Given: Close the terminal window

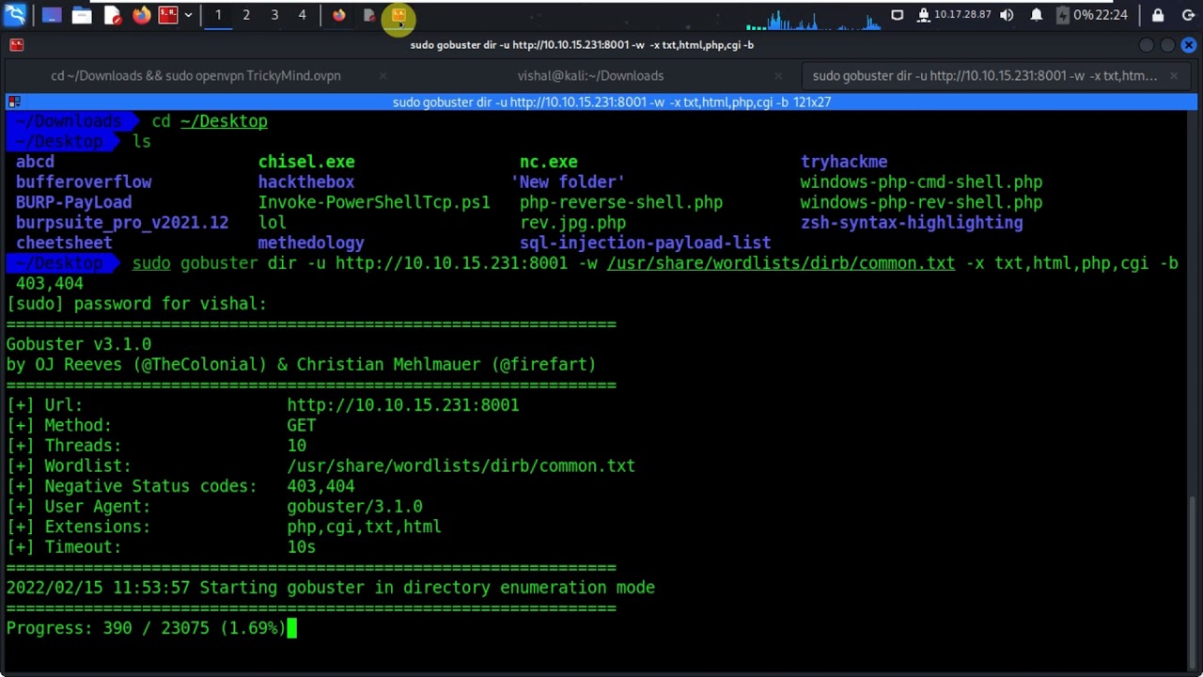Looking at the screenshot, I should pos(1189,45).
